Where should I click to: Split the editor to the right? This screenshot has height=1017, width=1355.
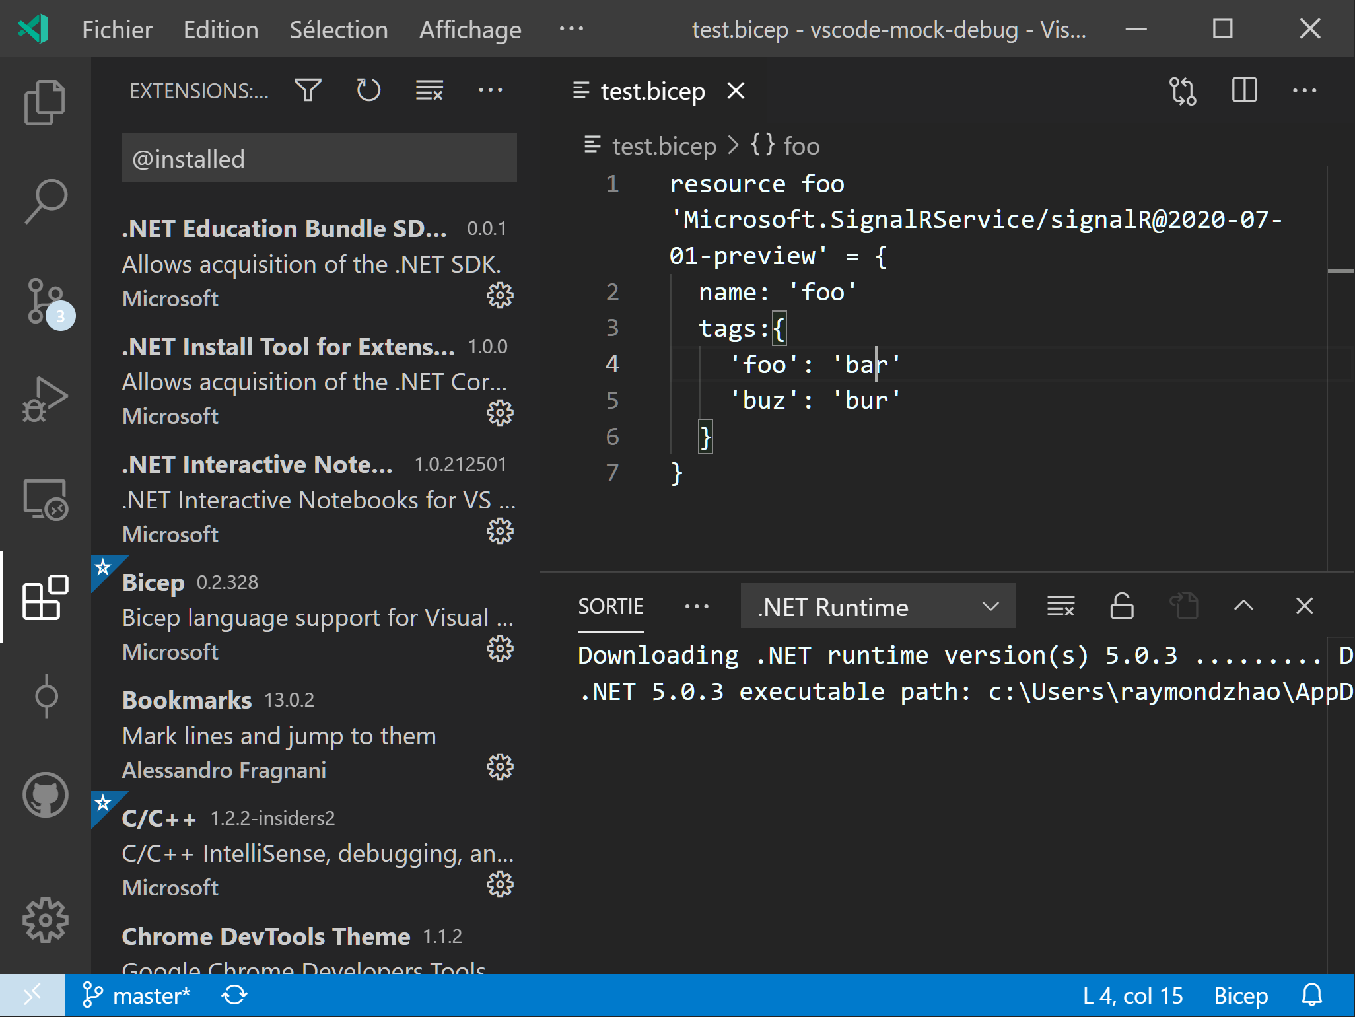1244,90
